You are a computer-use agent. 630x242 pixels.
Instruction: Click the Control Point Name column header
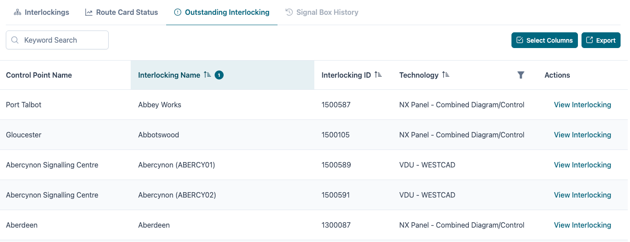[39, 75]
